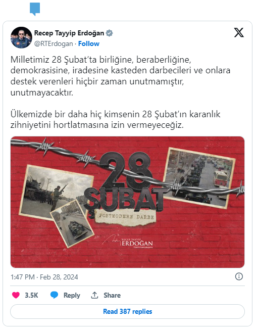Follow the @RTErdogan account
256x331 pixels.
88,43
